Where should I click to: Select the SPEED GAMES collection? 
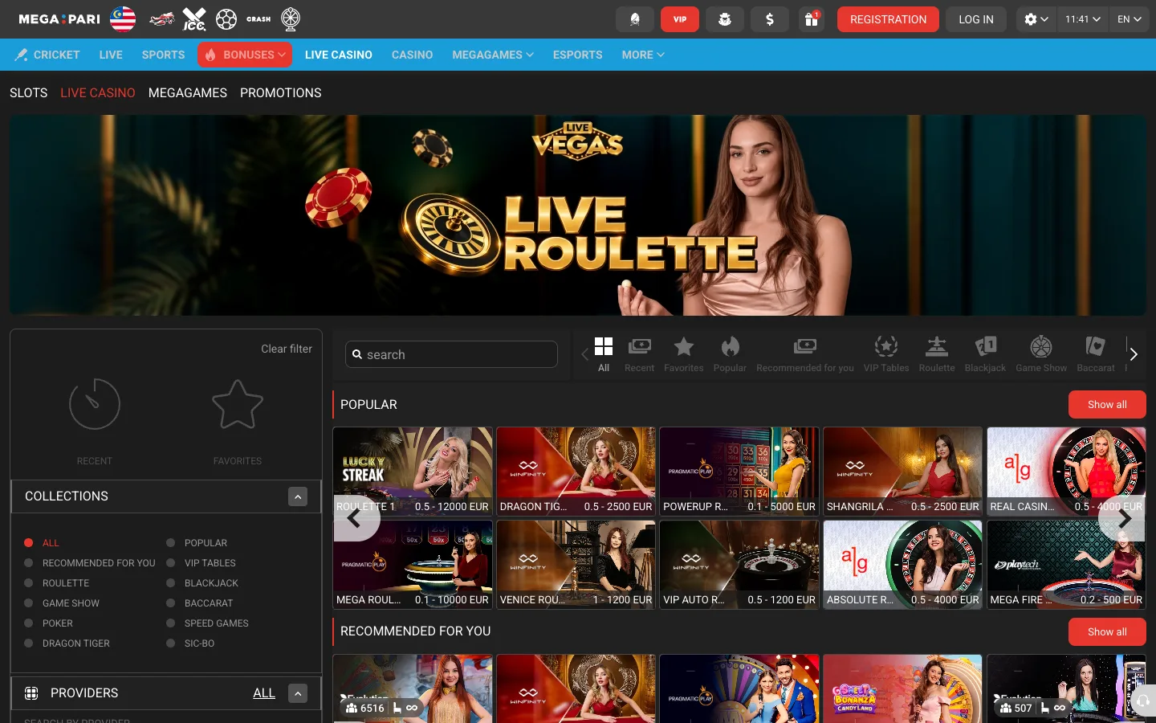click(x=207, y=623)
